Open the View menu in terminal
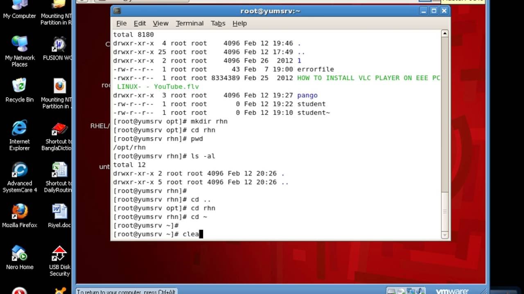Viewport: 524px width, 294px height. pos(160,23)
